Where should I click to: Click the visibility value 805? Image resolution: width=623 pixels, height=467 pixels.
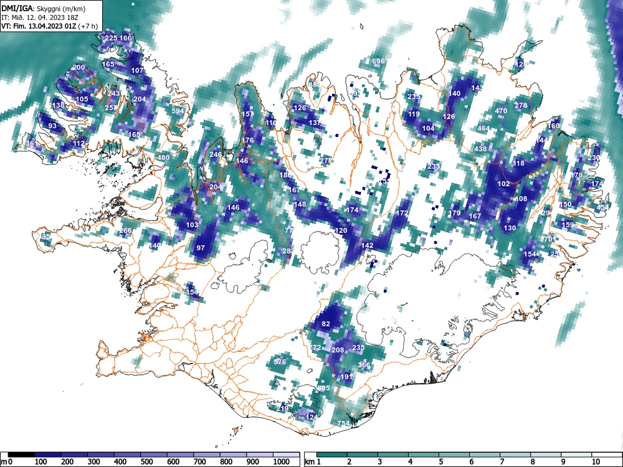323,388
